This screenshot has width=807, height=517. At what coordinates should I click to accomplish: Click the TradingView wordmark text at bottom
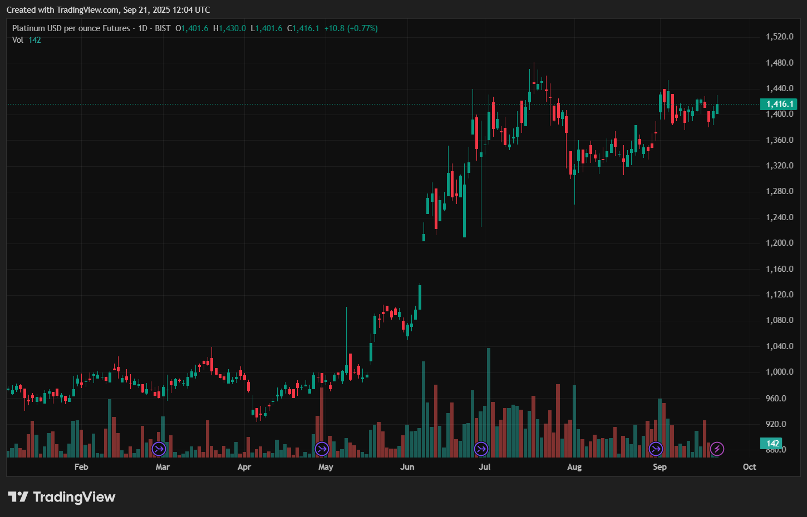click(x=74, y=497)
